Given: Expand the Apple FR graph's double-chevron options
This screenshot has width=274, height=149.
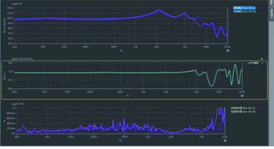Looking at the screenshot, I should tap(228, 51).
